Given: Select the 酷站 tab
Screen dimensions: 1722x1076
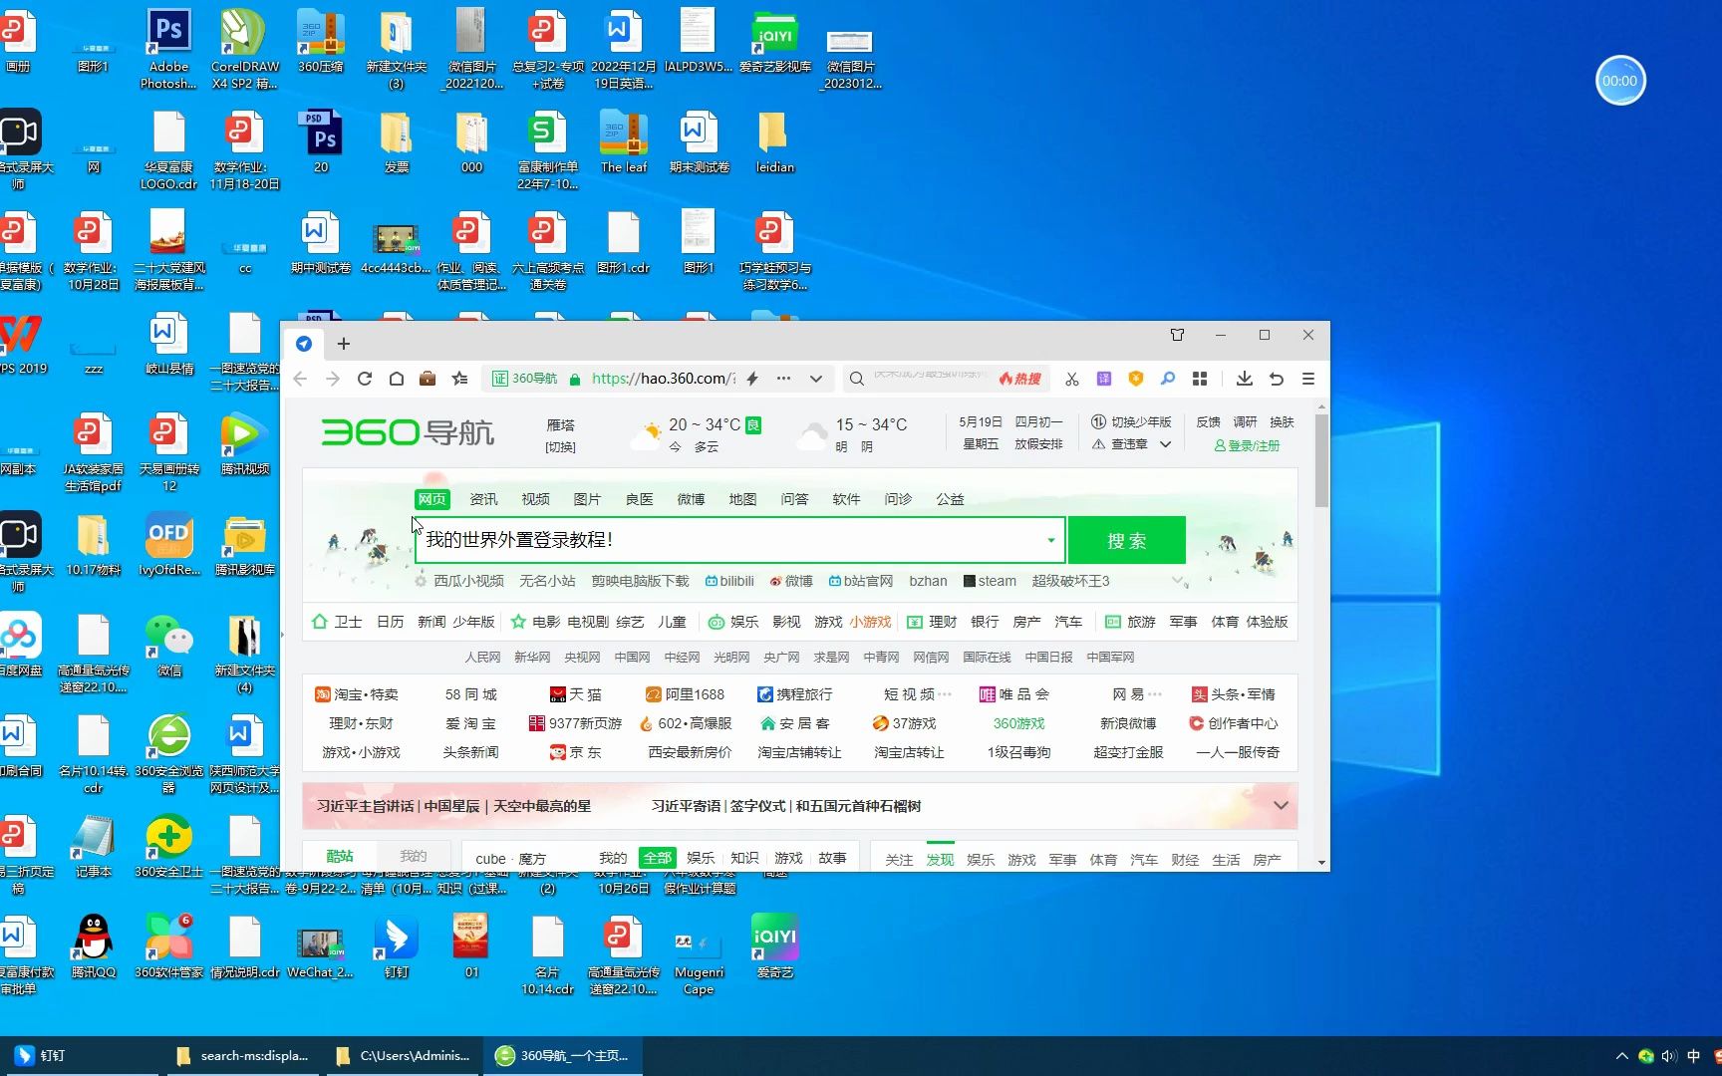Looking at the screenshot, I should (x=340, y=856).
